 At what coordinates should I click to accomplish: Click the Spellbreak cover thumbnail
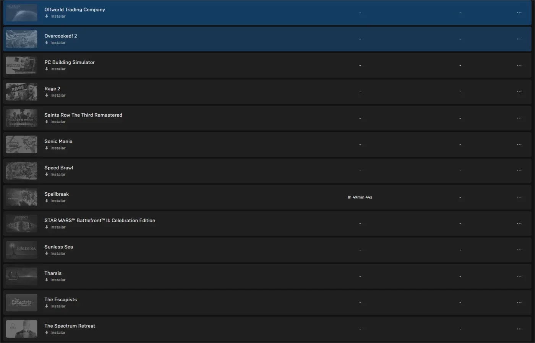[x=22, y=197]
